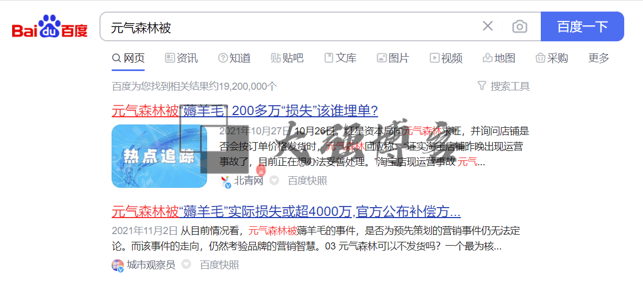Click the 视频 play icon
Image resolution: width=643 pixels, height=282 pixels.
point(434,58)
